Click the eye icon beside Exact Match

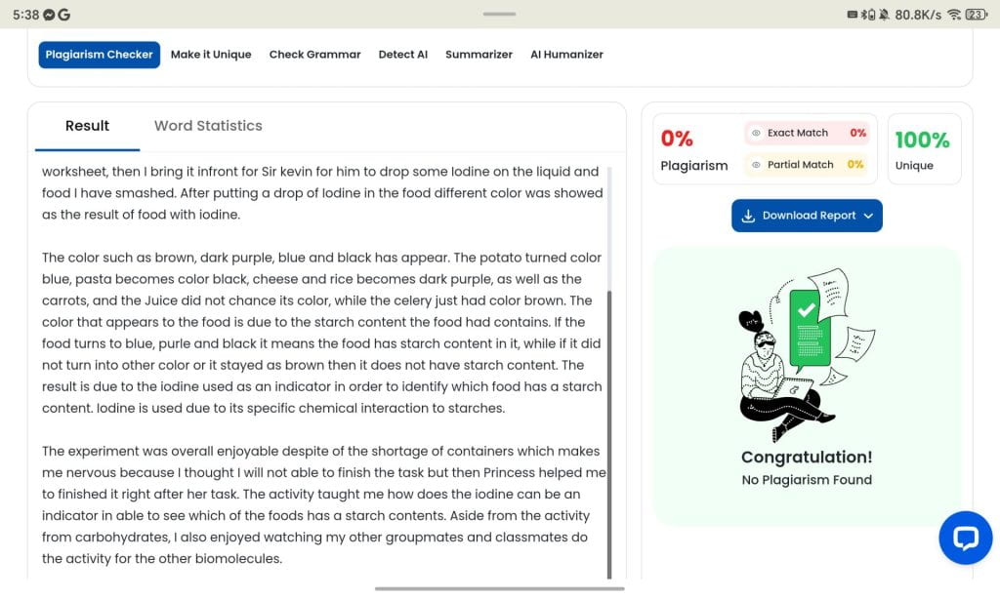pyautogui.click(x=756, y=133)
